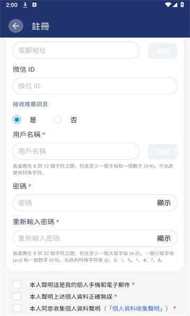This screenshot has width=190, height=316.
Task: Focus the 電郵地址 input field
Action: pyautogui.click(x=76, y=51)
